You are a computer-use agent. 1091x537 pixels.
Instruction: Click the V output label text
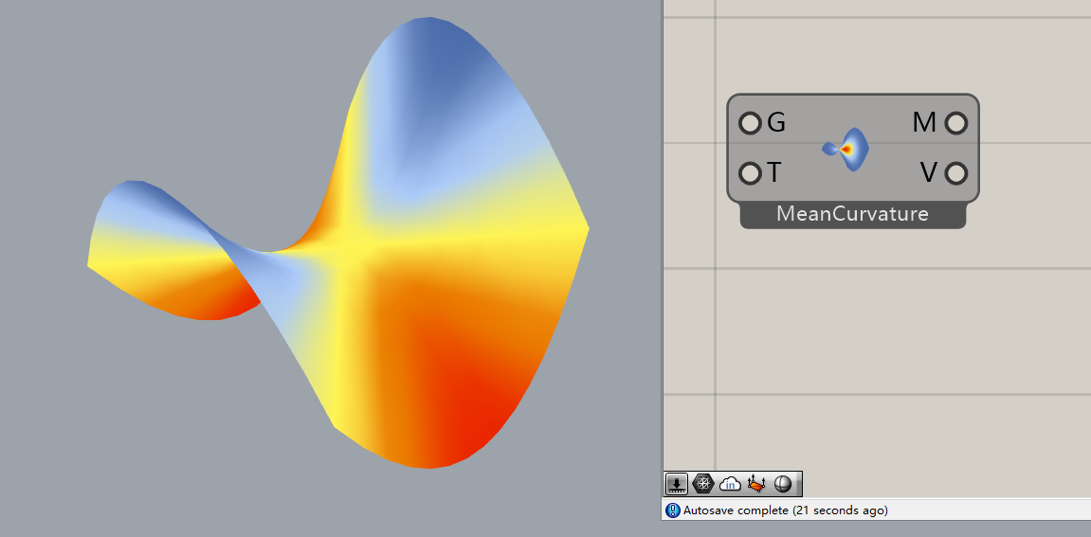point(929,172)
